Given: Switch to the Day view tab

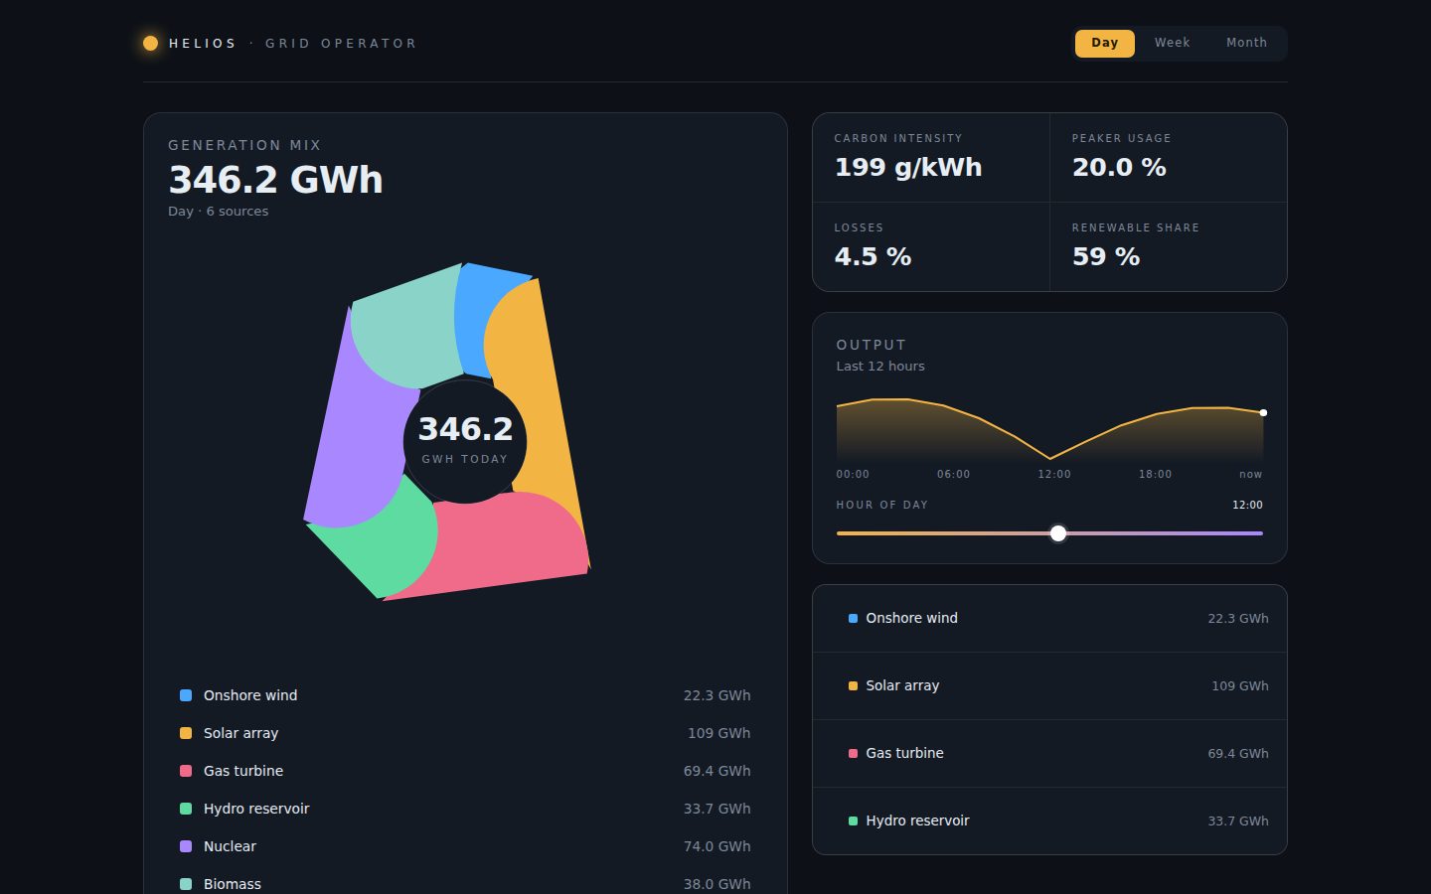Looking at the screenshot, I should click(x=1104, y=43).
